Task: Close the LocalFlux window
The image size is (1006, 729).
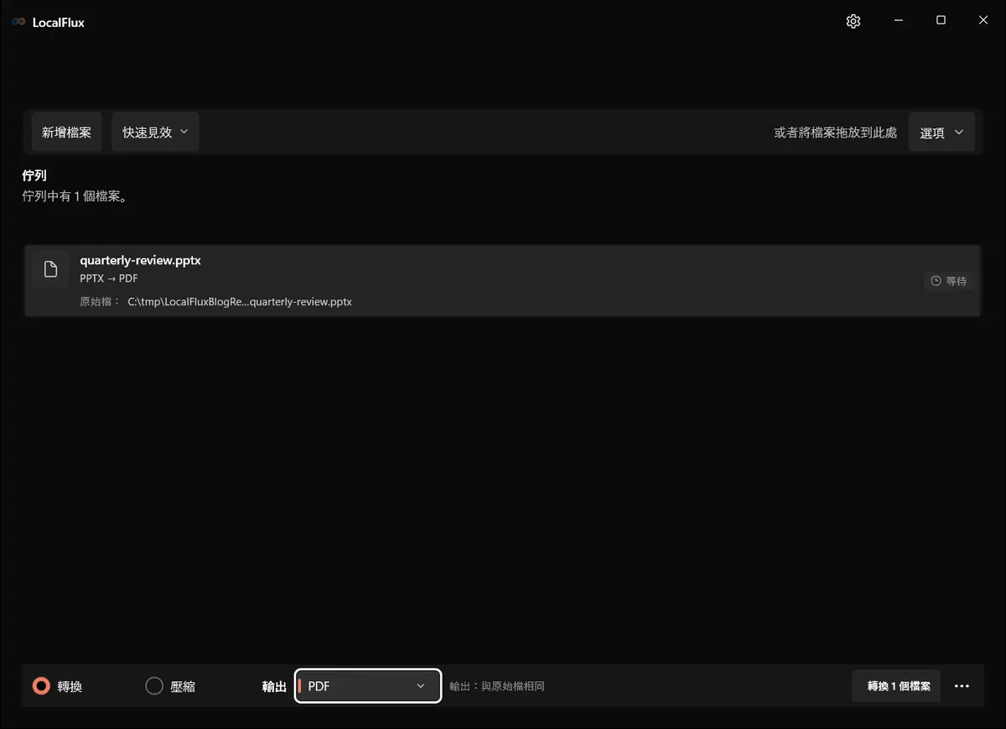Action: pos(983,21)
